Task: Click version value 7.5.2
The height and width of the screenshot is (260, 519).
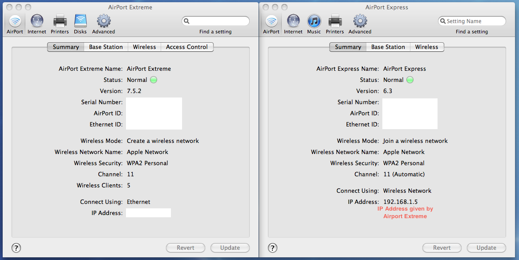Action: point(134,91)
